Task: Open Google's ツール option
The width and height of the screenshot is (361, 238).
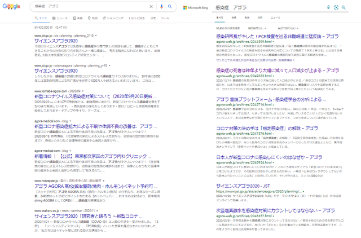Action: coord(165,18)
